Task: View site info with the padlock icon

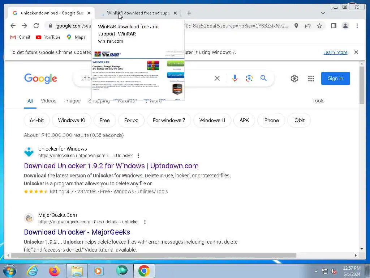Action: coord(51,26)
